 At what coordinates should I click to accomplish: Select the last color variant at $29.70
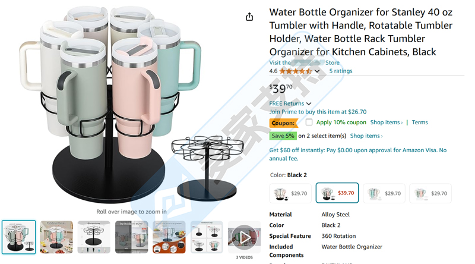click(x=430, y=193)
